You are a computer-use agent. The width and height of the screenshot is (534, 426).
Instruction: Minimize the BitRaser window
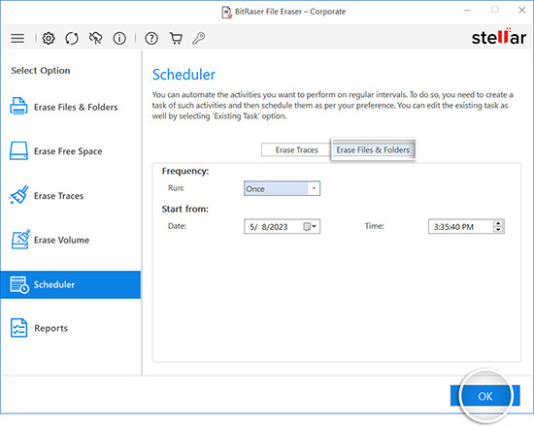pos(468,11)
